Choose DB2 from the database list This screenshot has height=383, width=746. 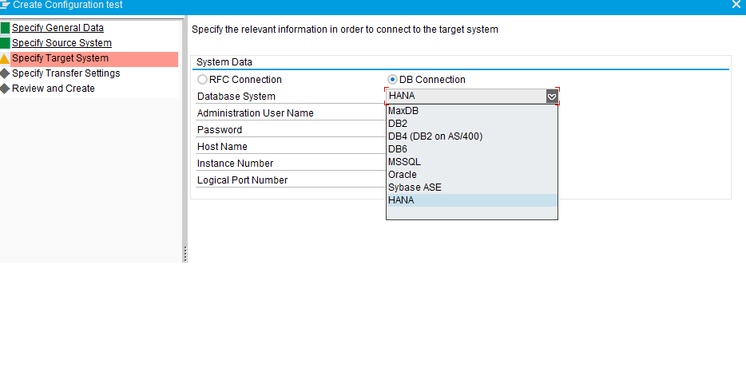click(471, 124)
